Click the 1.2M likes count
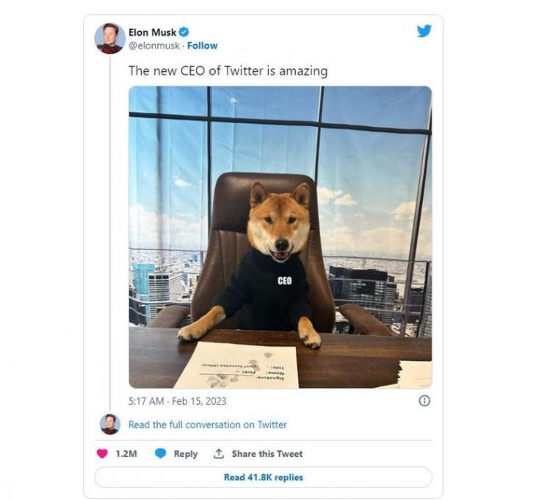 coord(126,454)
